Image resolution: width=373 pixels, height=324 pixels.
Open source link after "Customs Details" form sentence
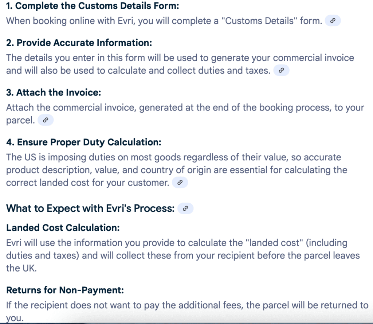pos(332,21)
